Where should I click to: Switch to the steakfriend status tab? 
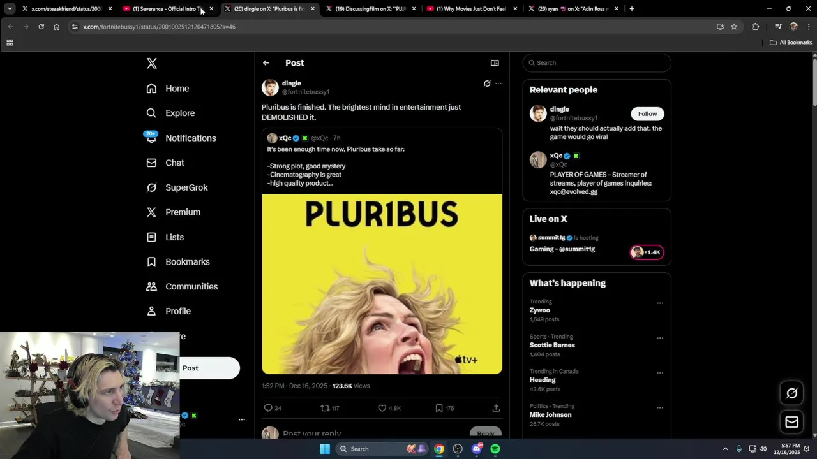[66, 9]
